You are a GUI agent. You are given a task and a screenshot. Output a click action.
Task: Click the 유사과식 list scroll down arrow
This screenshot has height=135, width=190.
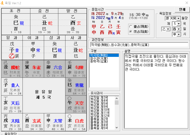[117, 128]
